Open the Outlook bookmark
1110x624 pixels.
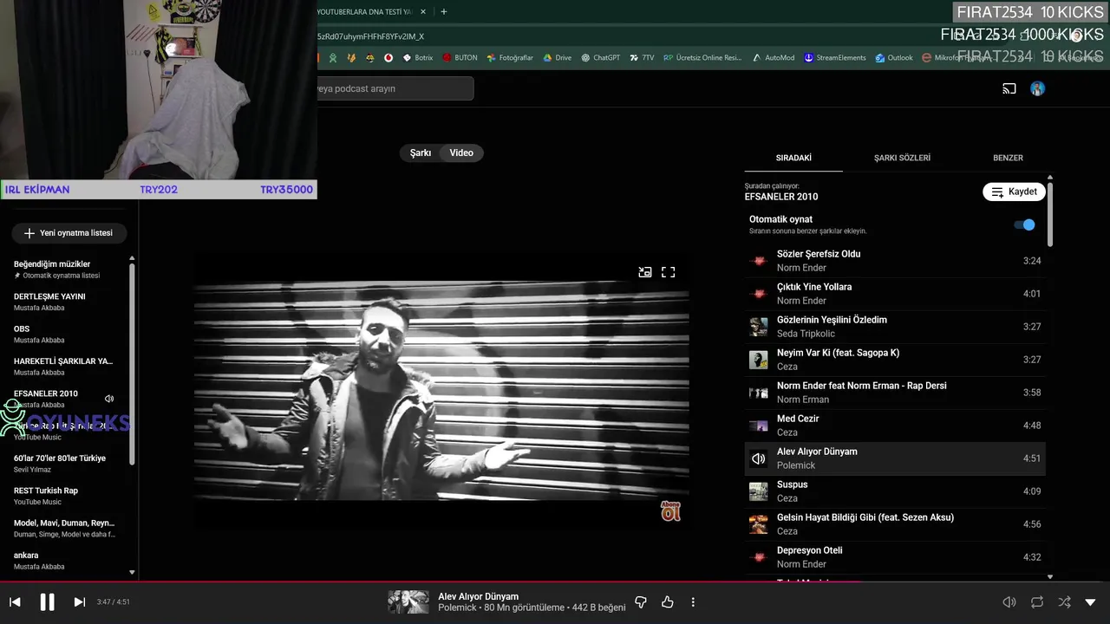(893, 58)
